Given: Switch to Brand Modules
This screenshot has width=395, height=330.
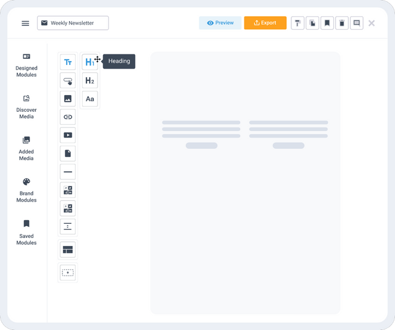Looking at the screenshot, I should pos(27,191).
